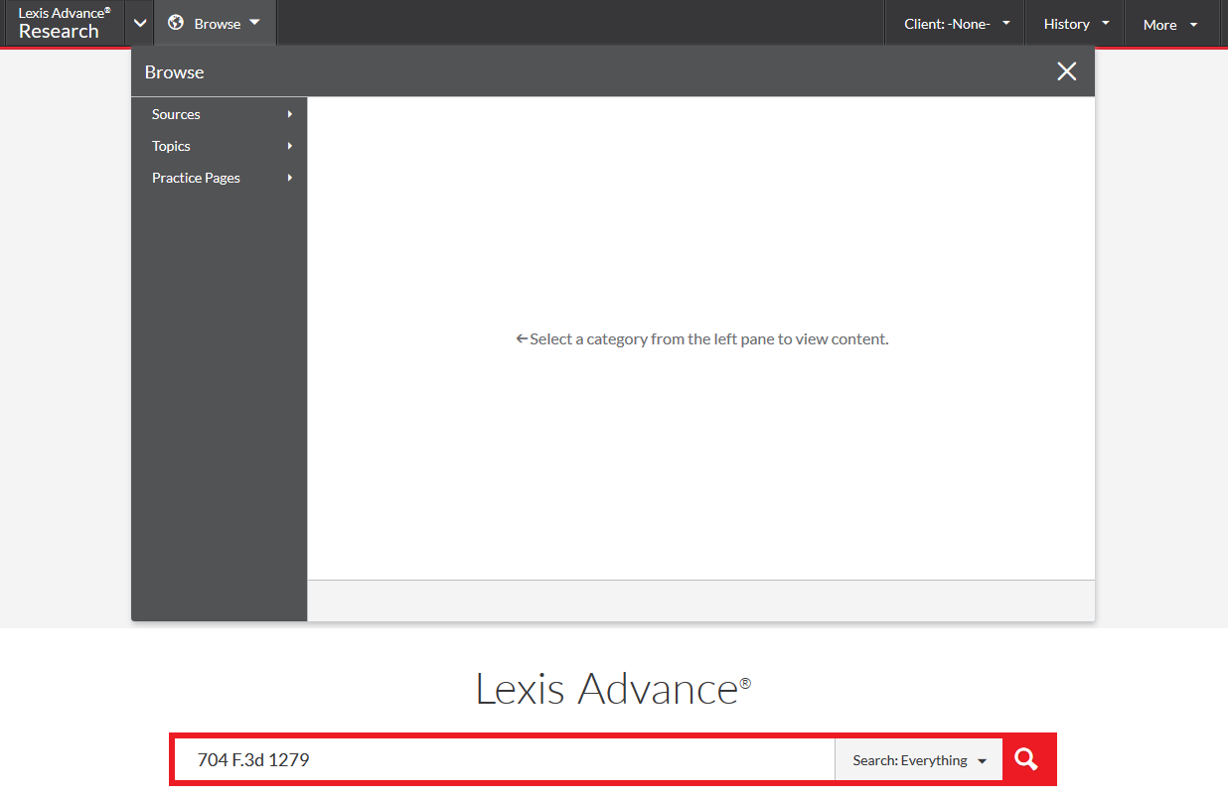The height and width of the screenshot is (797, 1228).
Task: Click the Lexis Advance Research logo
Action: [64, 23]
